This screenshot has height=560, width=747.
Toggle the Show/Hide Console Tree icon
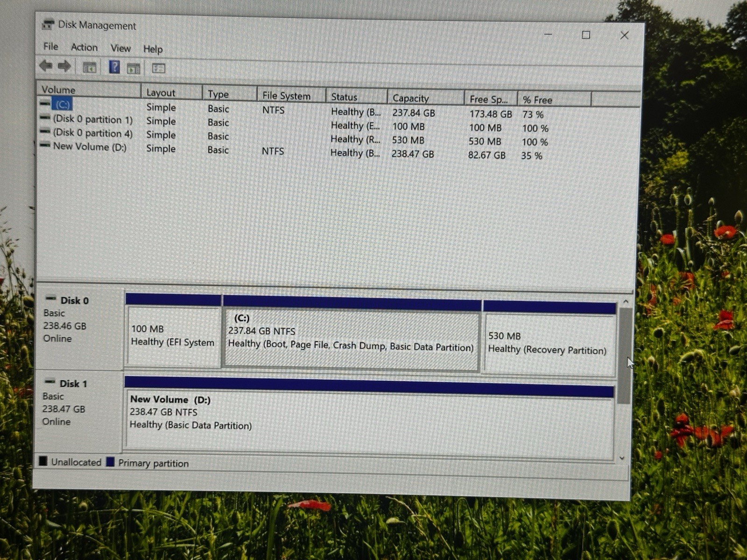coord(89,68)
